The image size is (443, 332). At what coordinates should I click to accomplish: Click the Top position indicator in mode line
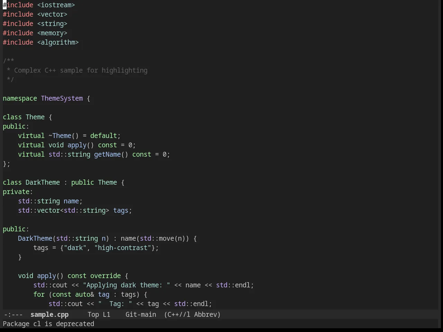(x=93, y=314)
